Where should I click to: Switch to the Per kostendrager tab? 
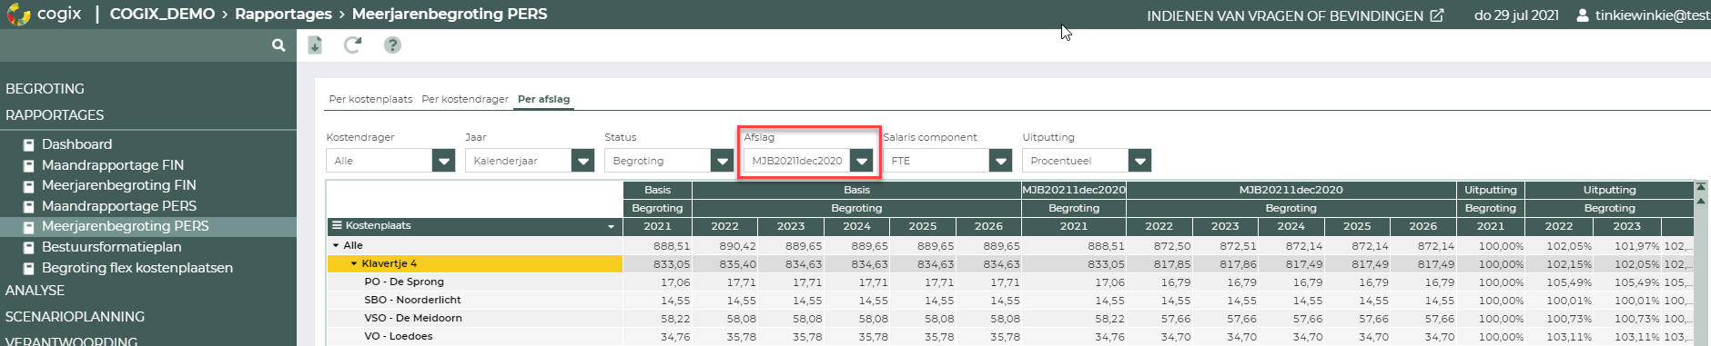(x=465, y=99)
